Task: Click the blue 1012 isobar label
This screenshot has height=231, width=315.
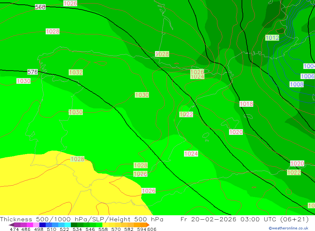Action: [x=272, y=38]
